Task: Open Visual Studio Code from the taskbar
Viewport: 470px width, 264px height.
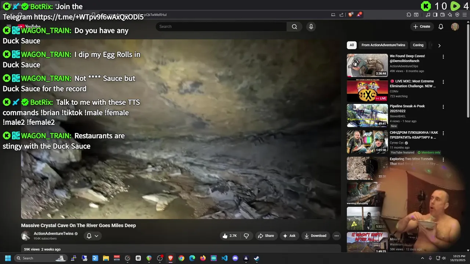Action: (x=224, y=258)
